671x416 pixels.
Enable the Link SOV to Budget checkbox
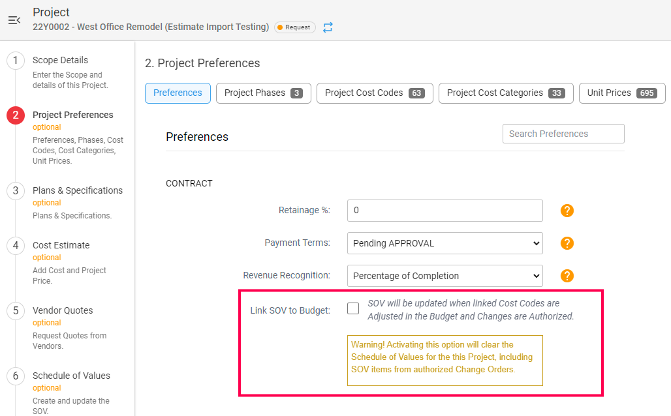[353, 308]
